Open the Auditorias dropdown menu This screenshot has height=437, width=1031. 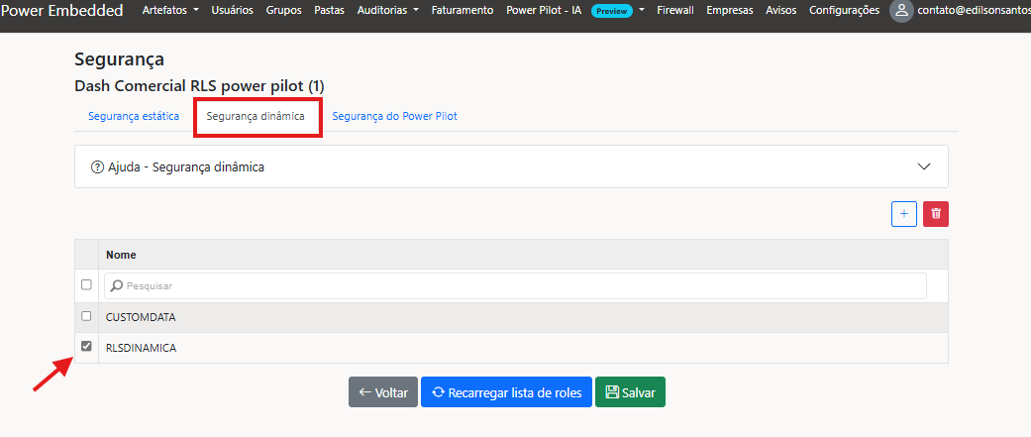click(x=387, y=10)
